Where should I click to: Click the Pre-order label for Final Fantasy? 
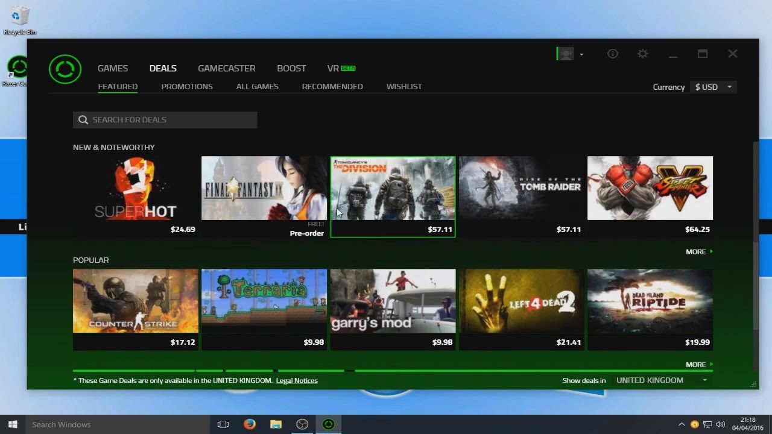point(307,233)
